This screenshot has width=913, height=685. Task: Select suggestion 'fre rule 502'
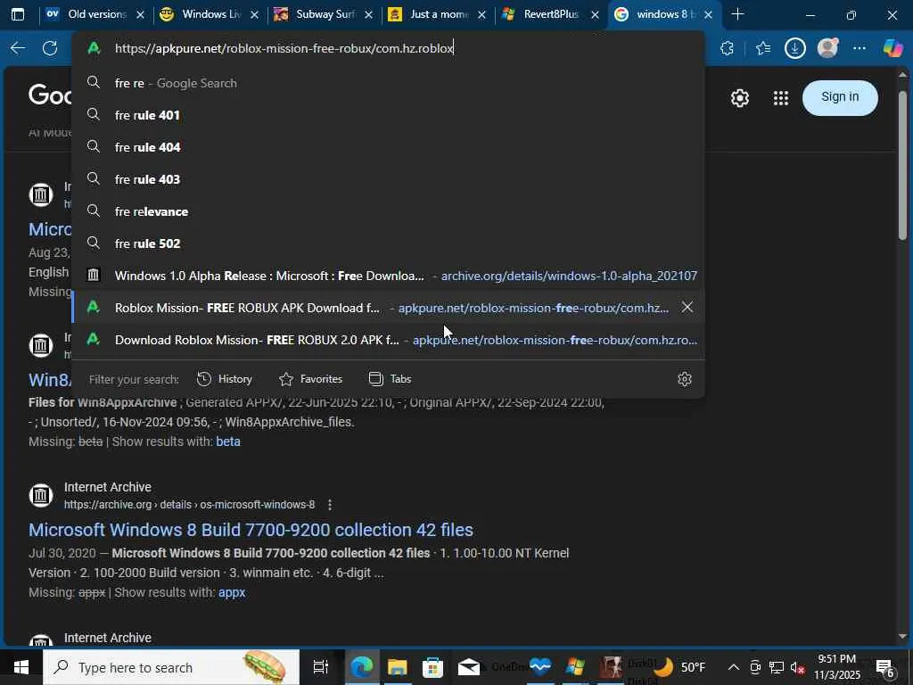pyautogui.click(x=388, y=243)
